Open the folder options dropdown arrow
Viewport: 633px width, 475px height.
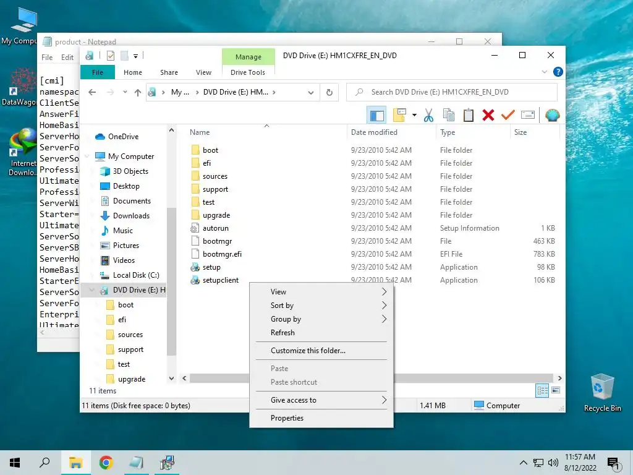414,116
